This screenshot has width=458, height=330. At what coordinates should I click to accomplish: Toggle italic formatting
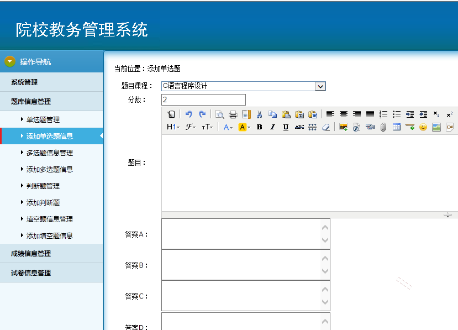tap(272, 127)
